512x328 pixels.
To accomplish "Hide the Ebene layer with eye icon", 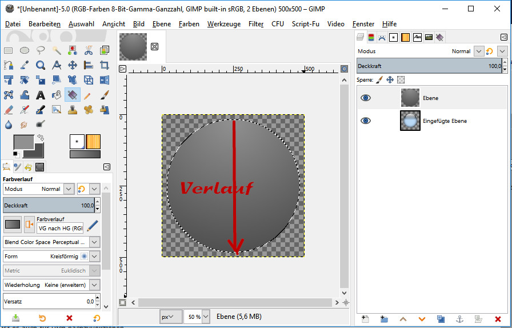I will [x=366, y=98].
